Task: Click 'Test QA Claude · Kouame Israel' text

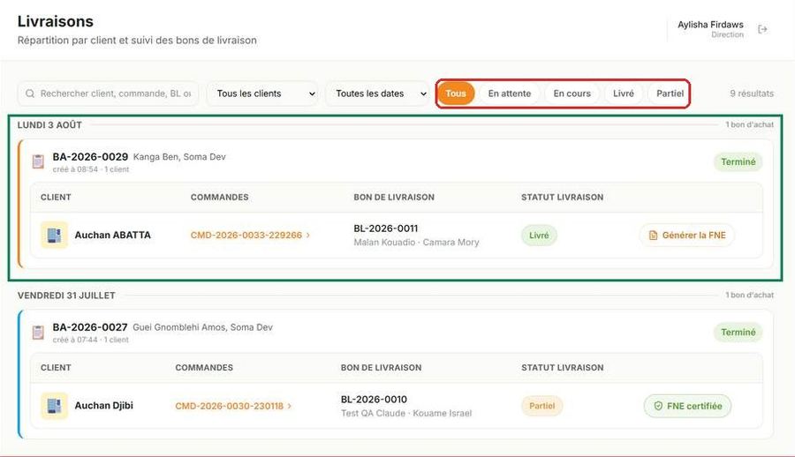Action: click(x=406, y=414)
